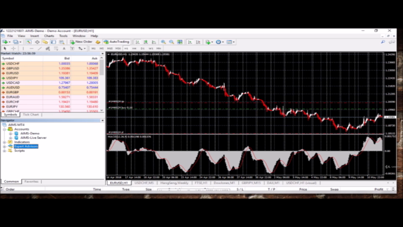Expand the AIMS-Live Server node
This screenshot has width=403, height=227.
[11, 137]
